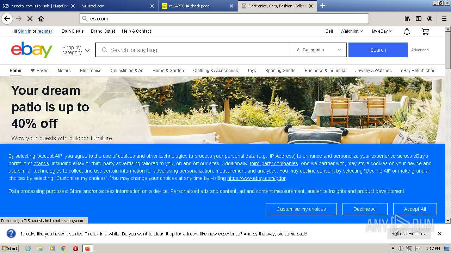Click Decline All cookies button
This screenshot has width=451, height=253.
[x=365, y=209]
